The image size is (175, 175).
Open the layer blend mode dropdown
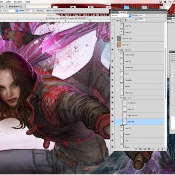tap(121, 16)
